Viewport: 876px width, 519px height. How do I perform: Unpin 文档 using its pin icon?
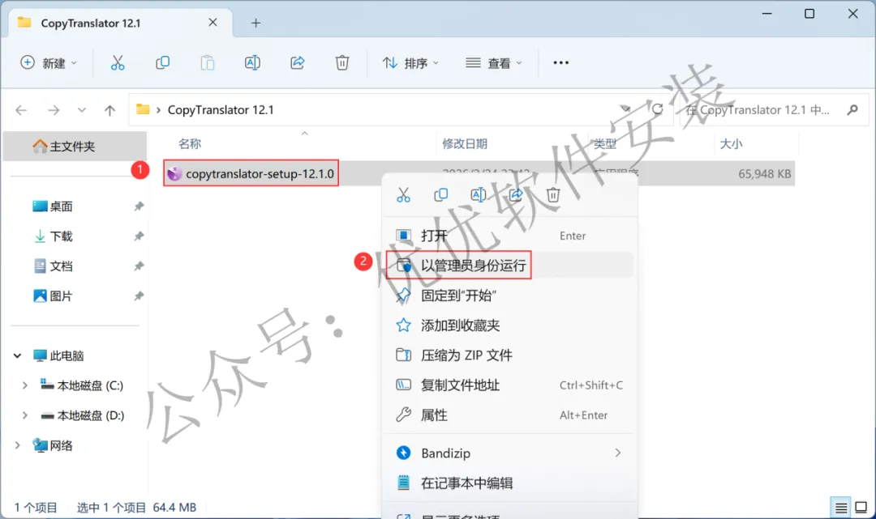click(139, 266)
